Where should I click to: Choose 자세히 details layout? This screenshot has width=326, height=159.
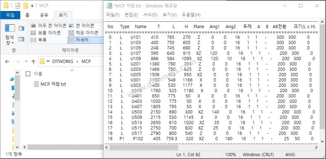pos(86,40)
